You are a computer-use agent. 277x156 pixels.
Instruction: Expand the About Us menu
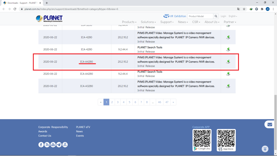212,22
